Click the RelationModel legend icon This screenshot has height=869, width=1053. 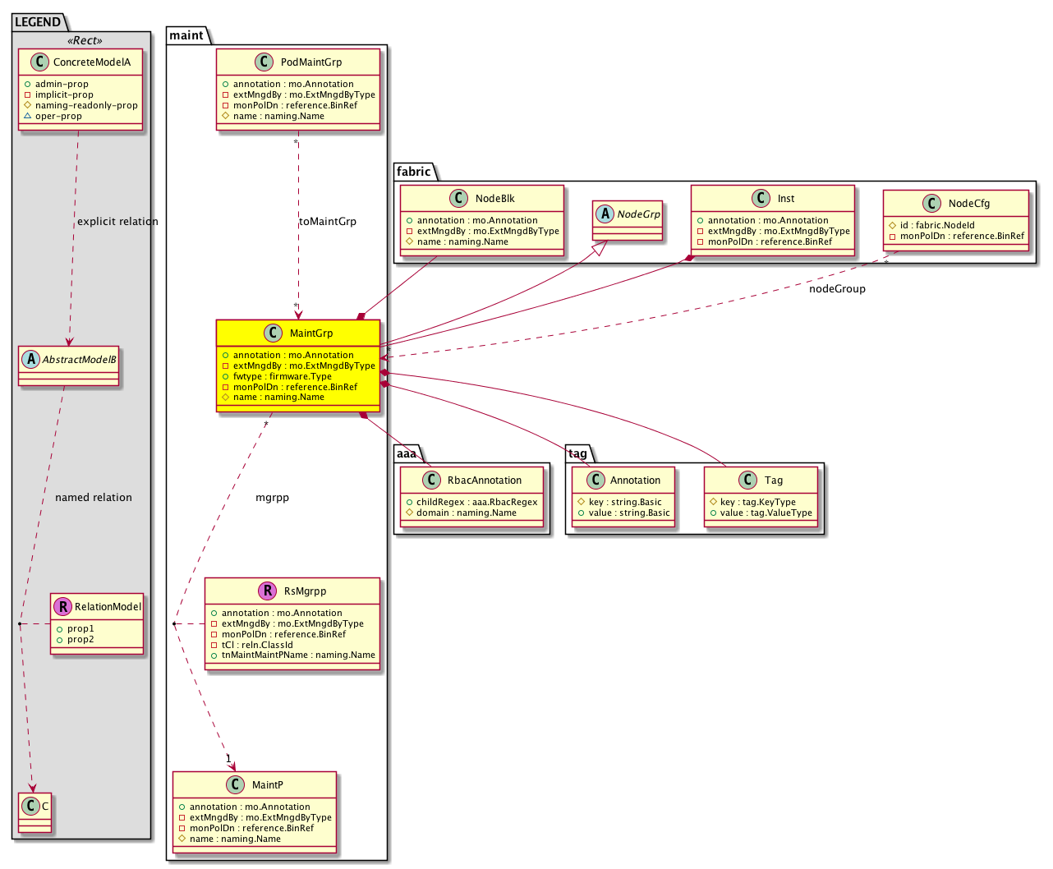[62, 607]
